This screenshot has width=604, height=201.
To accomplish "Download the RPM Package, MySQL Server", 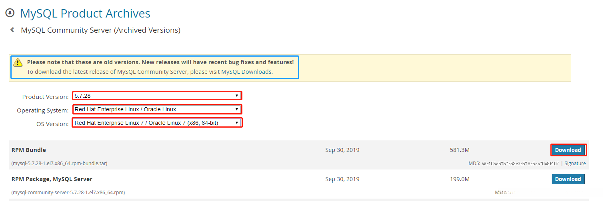I will tap(568, 179).
